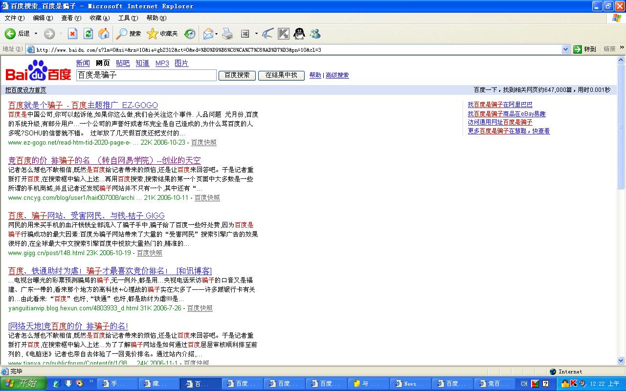
Task: Switch to the 贴吧 tab
Action: tap(123, 63)
